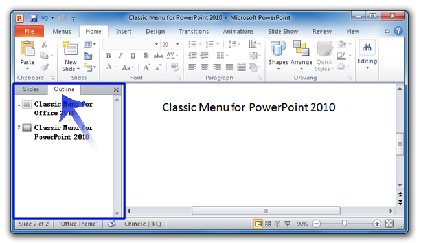Click the zoom slider handle
This screenshot has height=243, width=421.
pos(344,223)
